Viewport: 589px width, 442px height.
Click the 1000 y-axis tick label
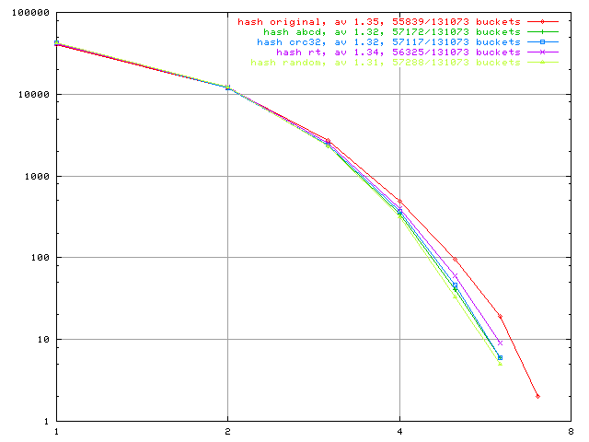point(37,176)
